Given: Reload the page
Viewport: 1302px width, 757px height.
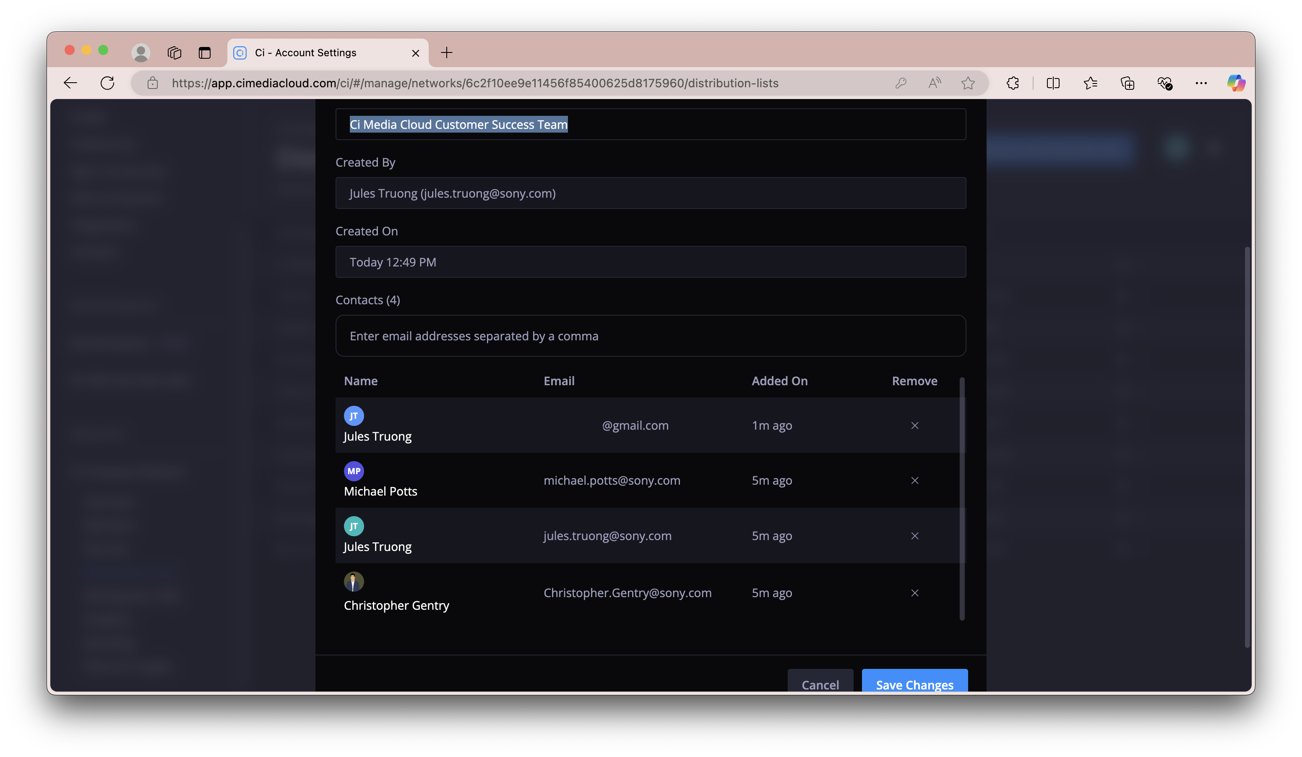Looking at the screenshot, I should tap(107, 83).
